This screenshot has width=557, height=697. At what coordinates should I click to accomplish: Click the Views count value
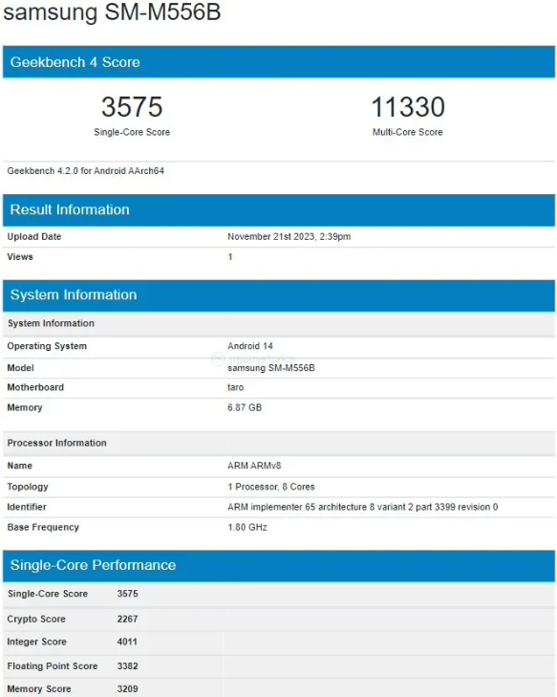pyautogui.click(x=230, y=256)
